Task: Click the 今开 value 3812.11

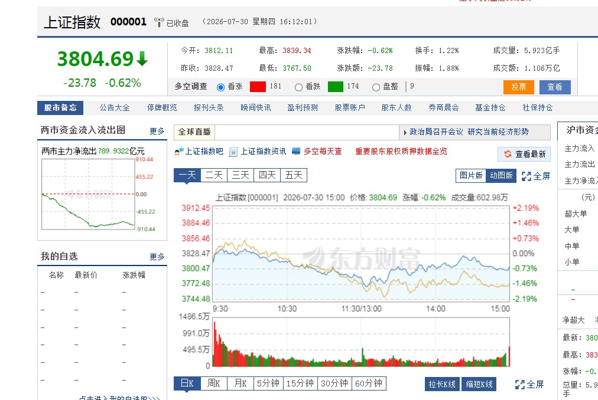Action: (x=219, y=51)
